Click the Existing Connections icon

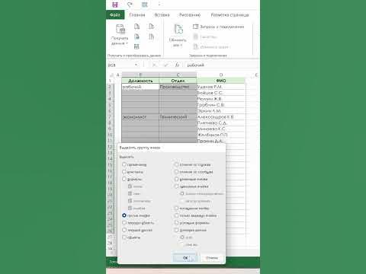[x=152, y=37]
